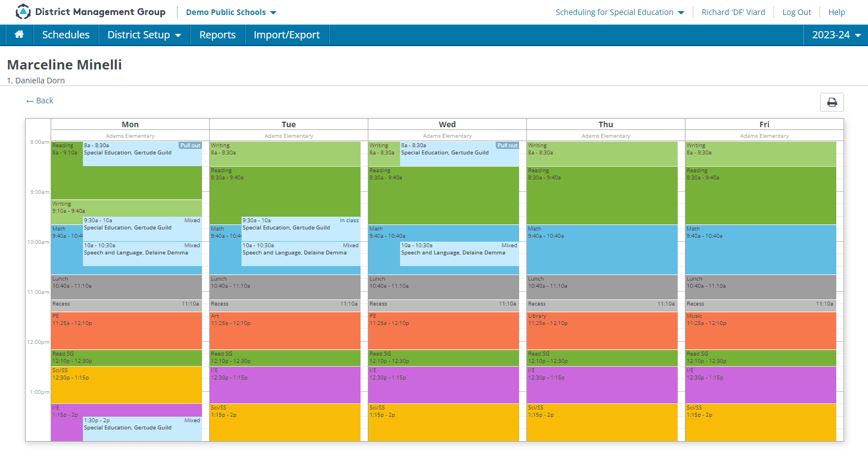Click the Thursday Library 11:25a block
The image size is (868, 460).
pos(602,331)
